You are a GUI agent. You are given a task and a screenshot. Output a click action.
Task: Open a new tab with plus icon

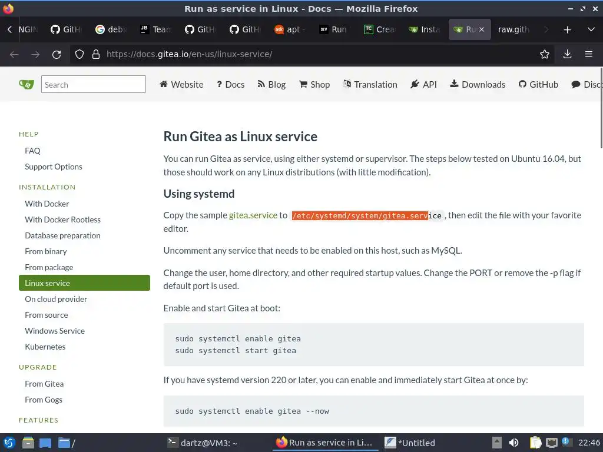coord(567,29)
